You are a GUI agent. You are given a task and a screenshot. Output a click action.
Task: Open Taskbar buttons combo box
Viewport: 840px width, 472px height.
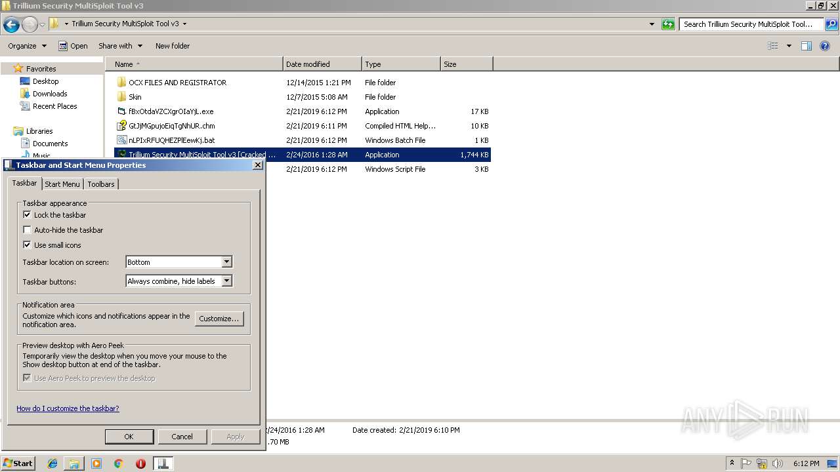(x=178, y=281)
